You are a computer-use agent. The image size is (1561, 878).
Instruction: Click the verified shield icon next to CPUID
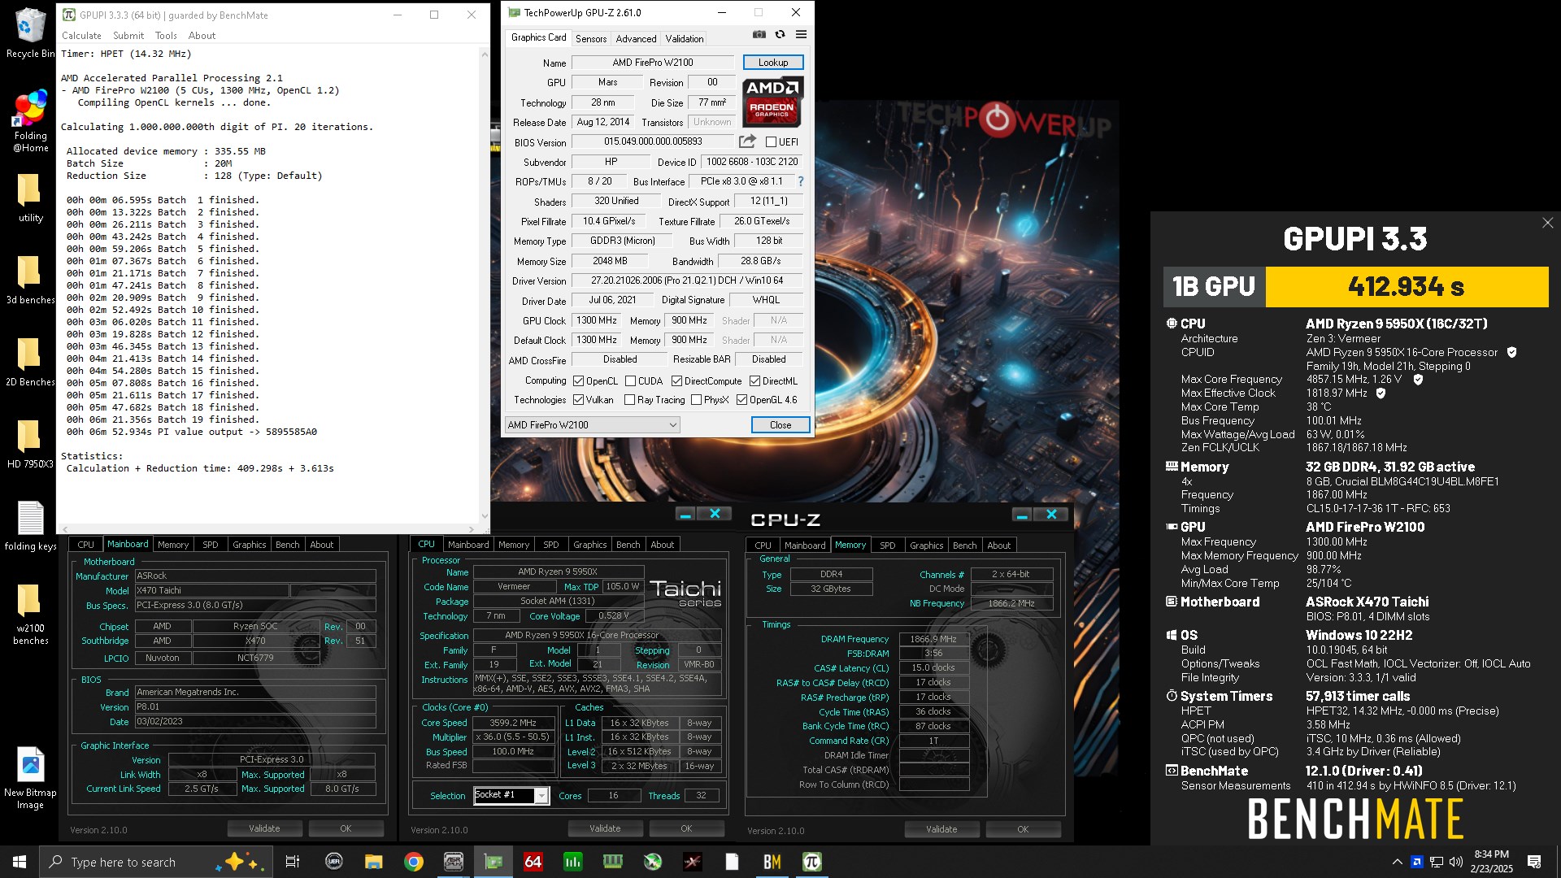(x=1511, y=352)
